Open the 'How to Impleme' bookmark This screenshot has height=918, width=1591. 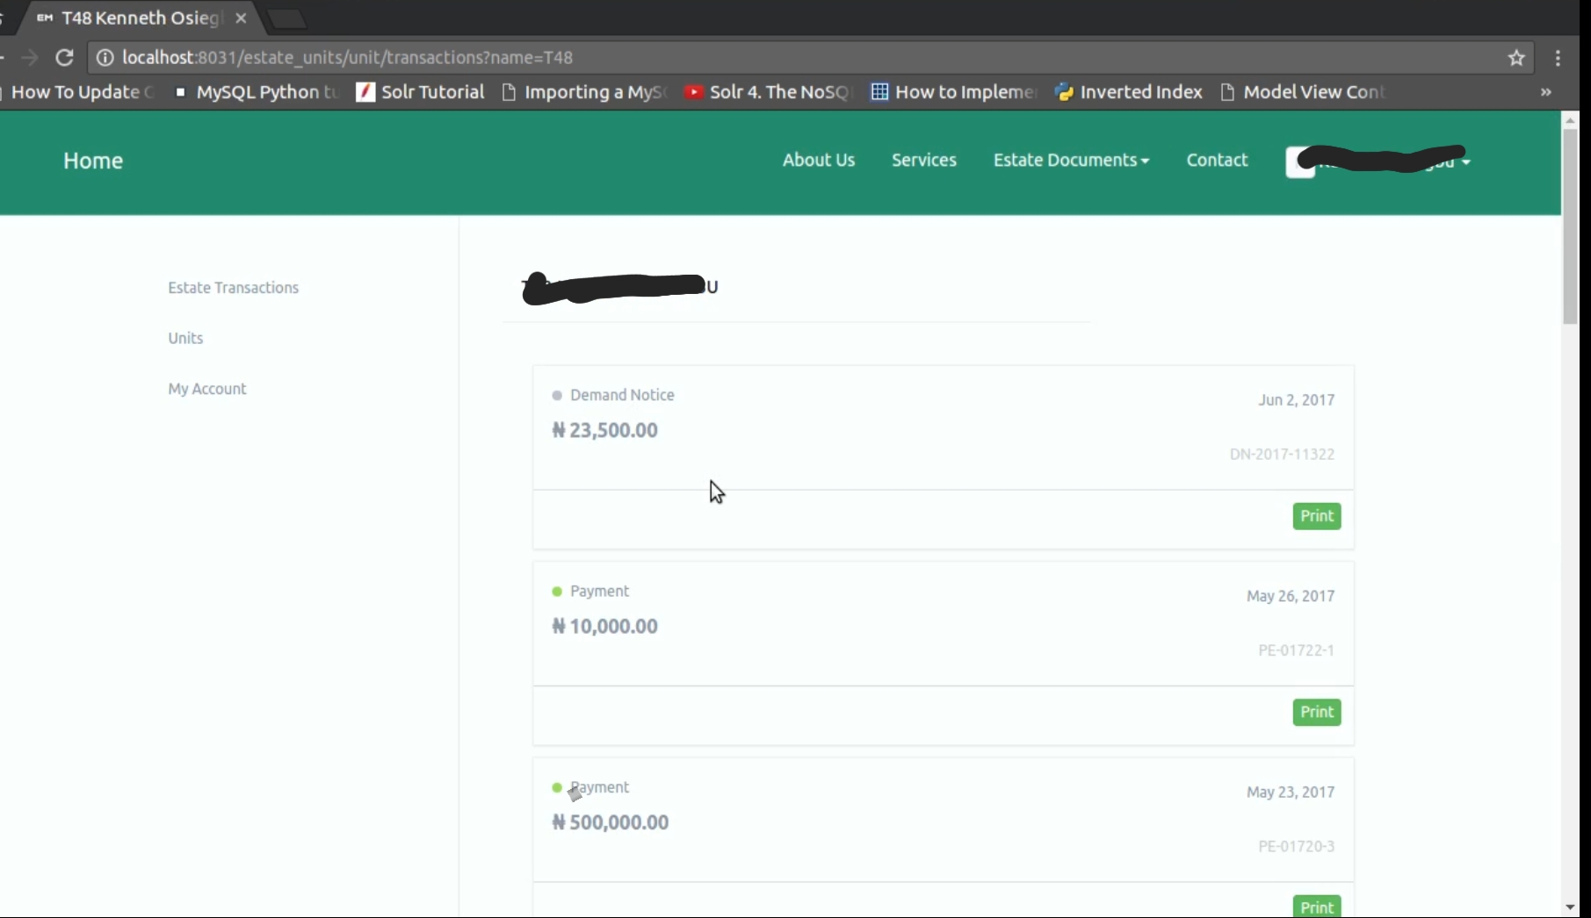pos(954,92)
